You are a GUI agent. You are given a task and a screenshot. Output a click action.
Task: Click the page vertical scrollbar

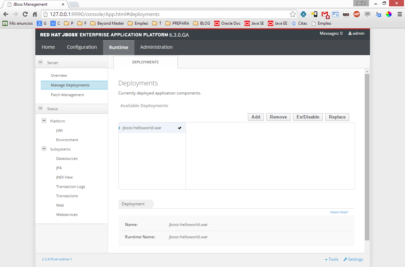tap(367, 157)
